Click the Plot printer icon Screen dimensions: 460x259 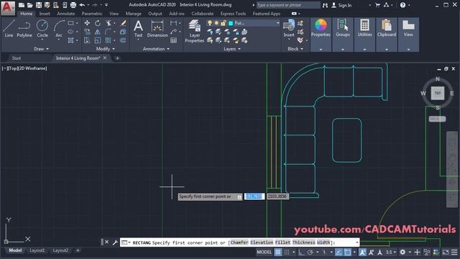[x=73, y=5]
